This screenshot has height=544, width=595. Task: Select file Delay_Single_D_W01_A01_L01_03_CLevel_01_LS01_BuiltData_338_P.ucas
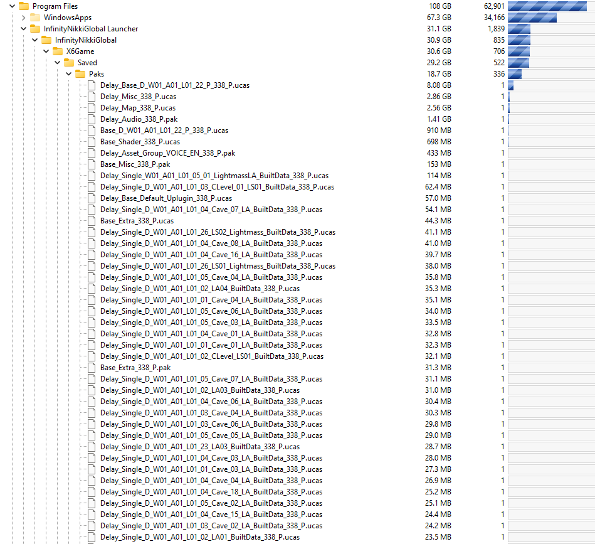pyautogui.click(x=217, y=187)
